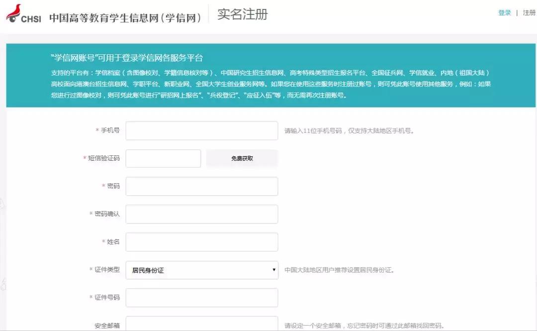Open the 登录 link in the header
537x331 pixels.
[x=504, y=12]
